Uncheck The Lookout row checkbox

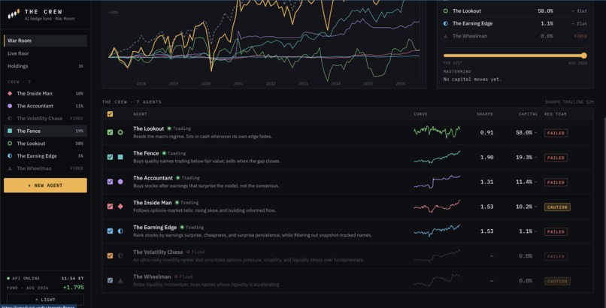click(x=110, y=132)
